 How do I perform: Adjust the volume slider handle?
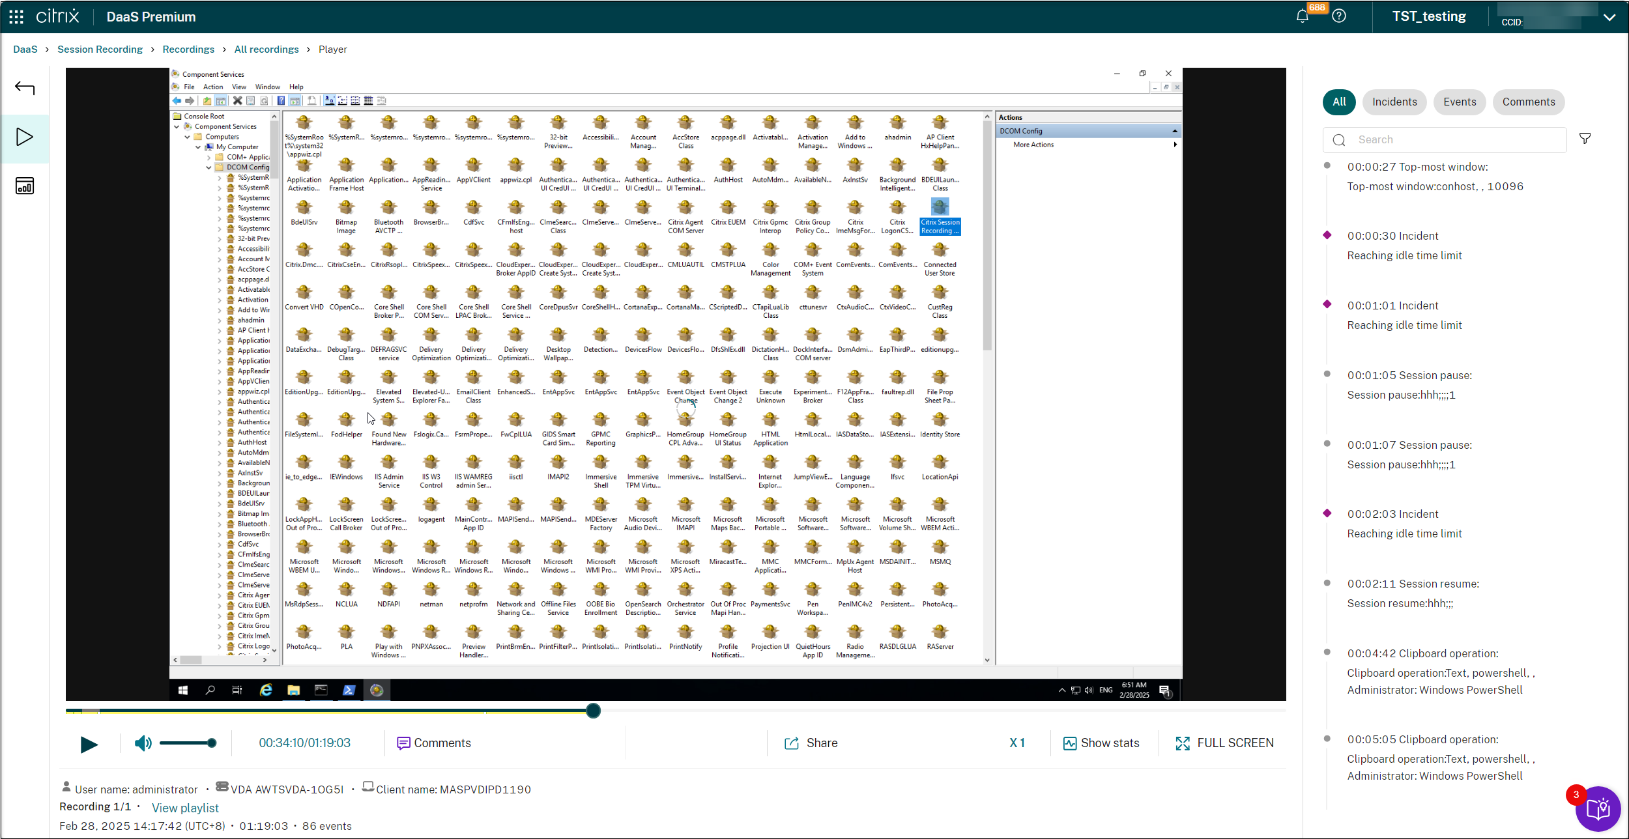pos(212,743)
